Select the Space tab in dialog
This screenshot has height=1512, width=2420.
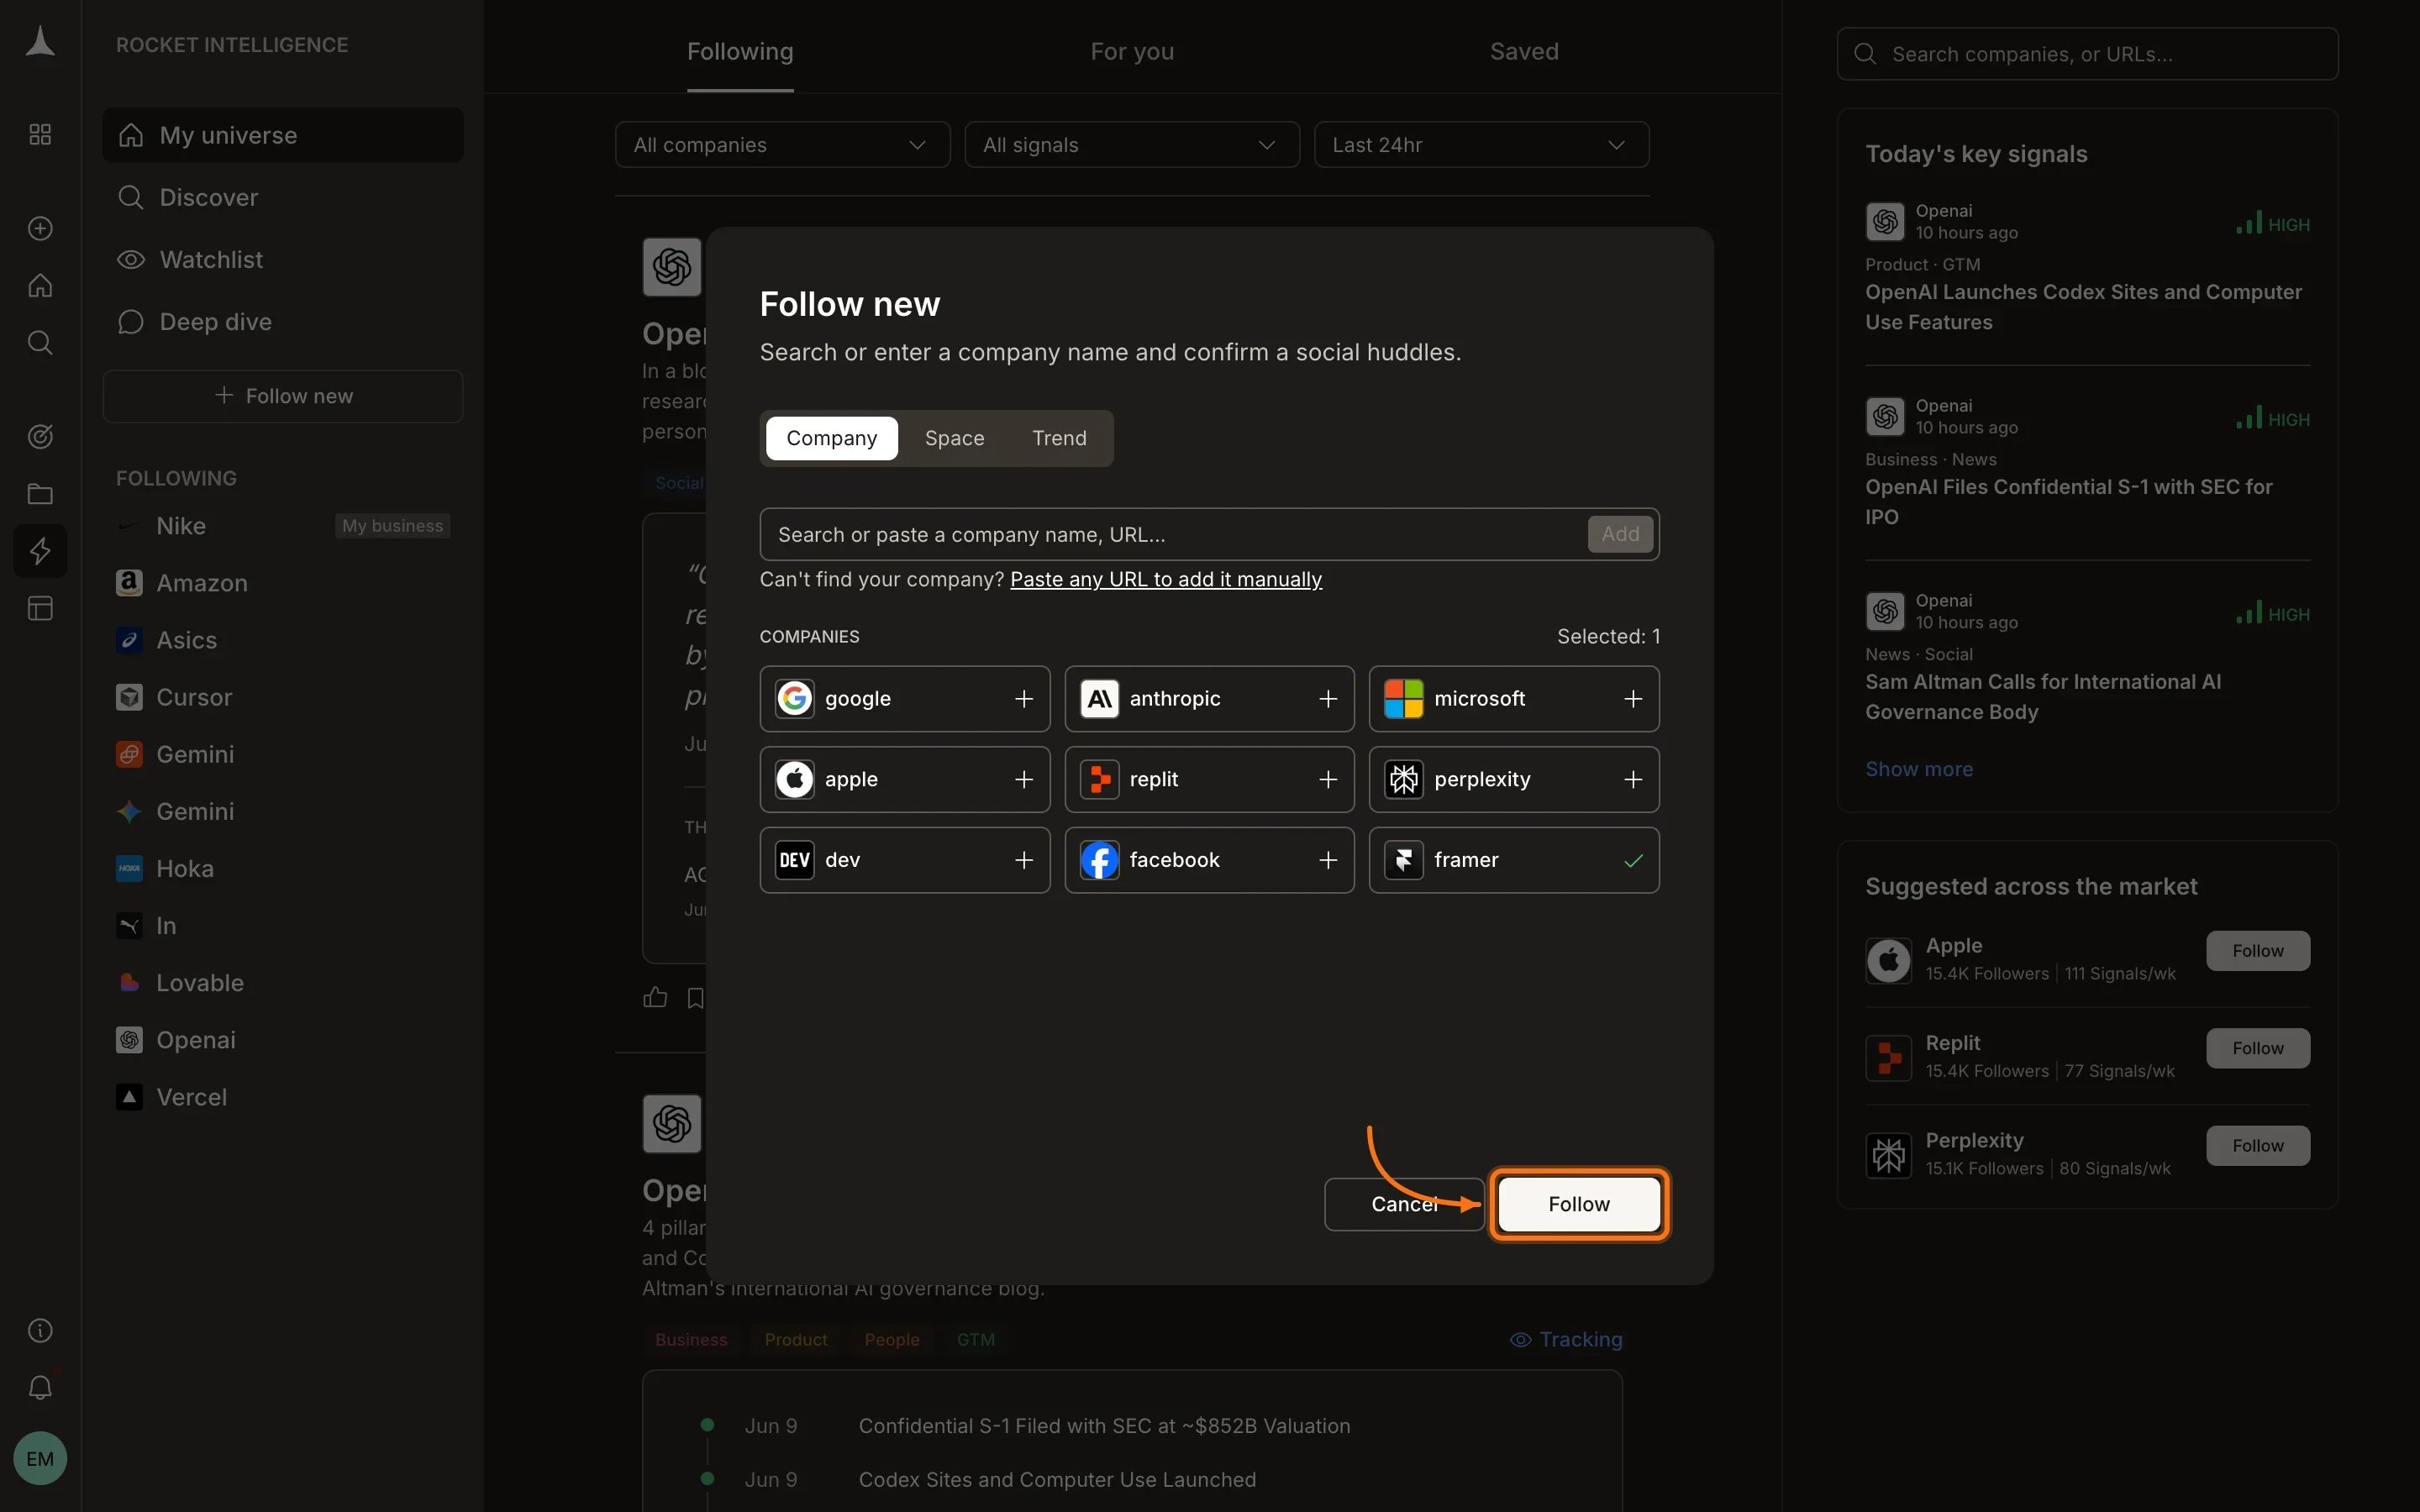pyautogui.click(x=954, y=438)
